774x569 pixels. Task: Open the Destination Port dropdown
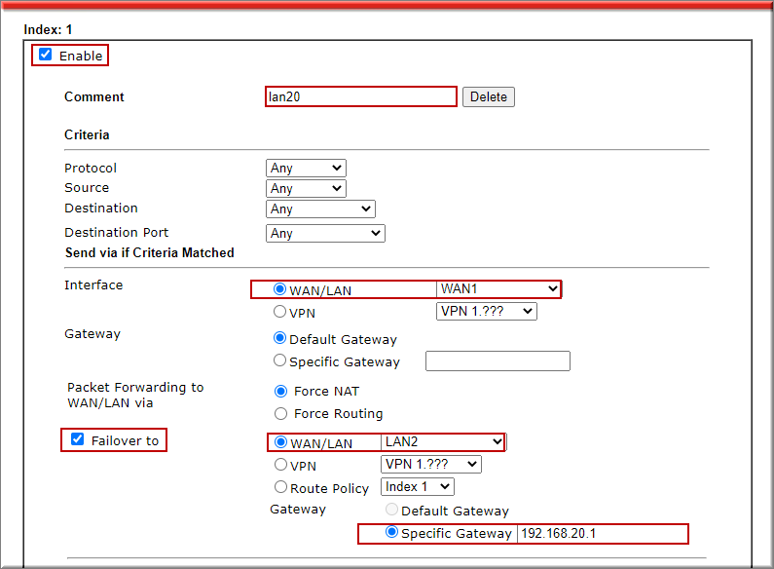pyautogui.click(x=324, y=233)
